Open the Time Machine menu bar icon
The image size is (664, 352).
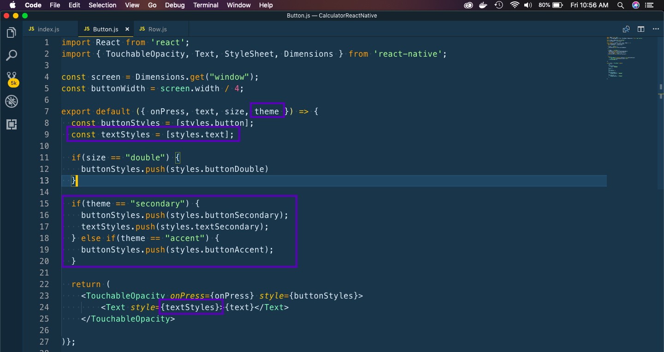[x=498, y=5]
